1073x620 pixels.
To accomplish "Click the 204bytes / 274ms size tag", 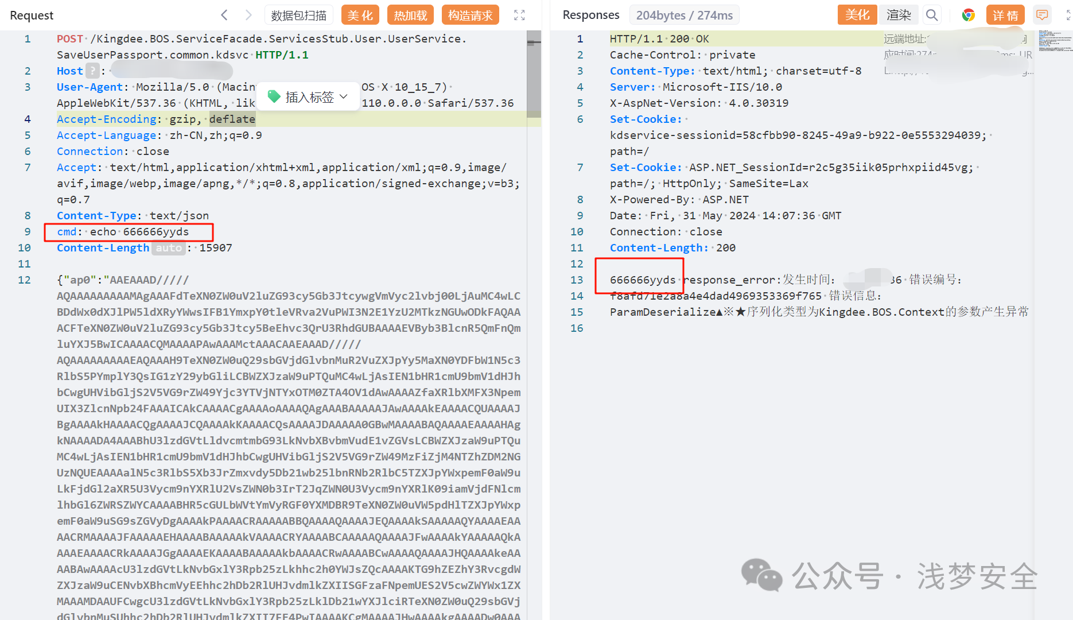I will click(x=684, y=15).
